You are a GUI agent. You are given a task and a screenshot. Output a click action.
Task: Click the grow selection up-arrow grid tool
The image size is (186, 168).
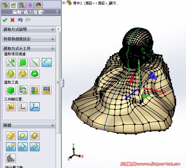click(x=46, y=90)
